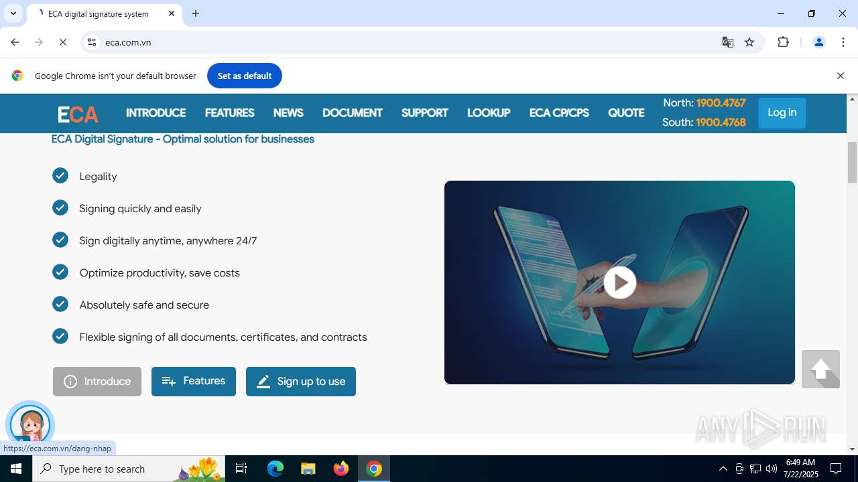Click the checkmark icon beside Legality

(60, 175)
